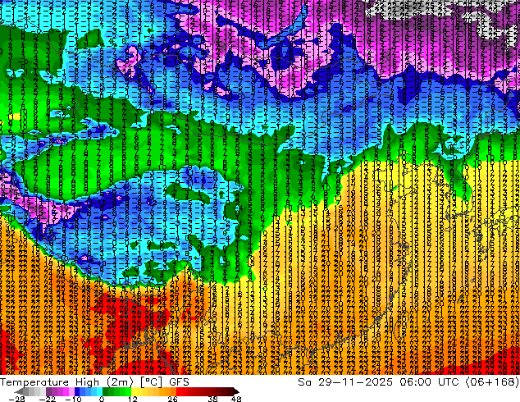Click the '(06+168)' forecast offset text

(x=492, y=382)
